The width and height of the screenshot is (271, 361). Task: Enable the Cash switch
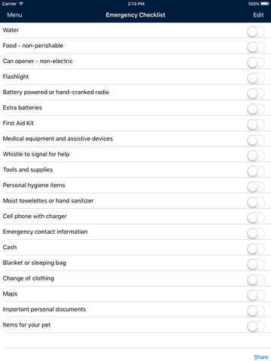click(x=256, y=249)
